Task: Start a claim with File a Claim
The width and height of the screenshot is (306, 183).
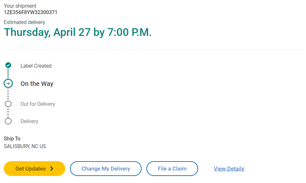Action: tap(172, 169)
